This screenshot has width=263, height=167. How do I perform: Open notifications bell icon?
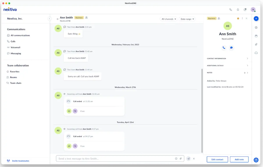pos(238,10)
